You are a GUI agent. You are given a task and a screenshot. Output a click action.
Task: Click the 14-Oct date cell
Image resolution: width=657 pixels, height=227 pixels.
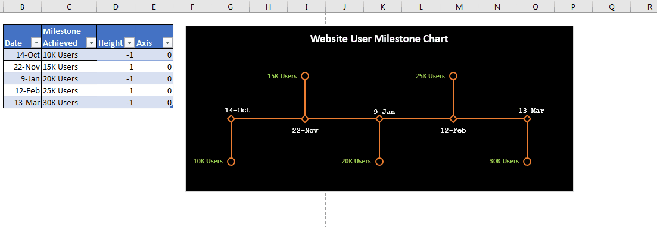(22, 55)
